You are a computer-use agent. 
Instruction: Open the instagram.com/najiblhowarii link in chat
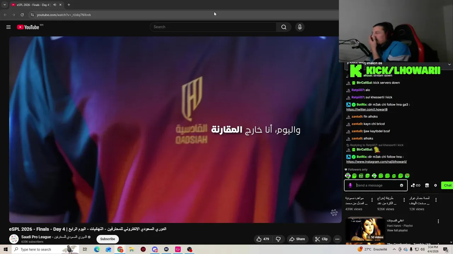click(377, 162)
